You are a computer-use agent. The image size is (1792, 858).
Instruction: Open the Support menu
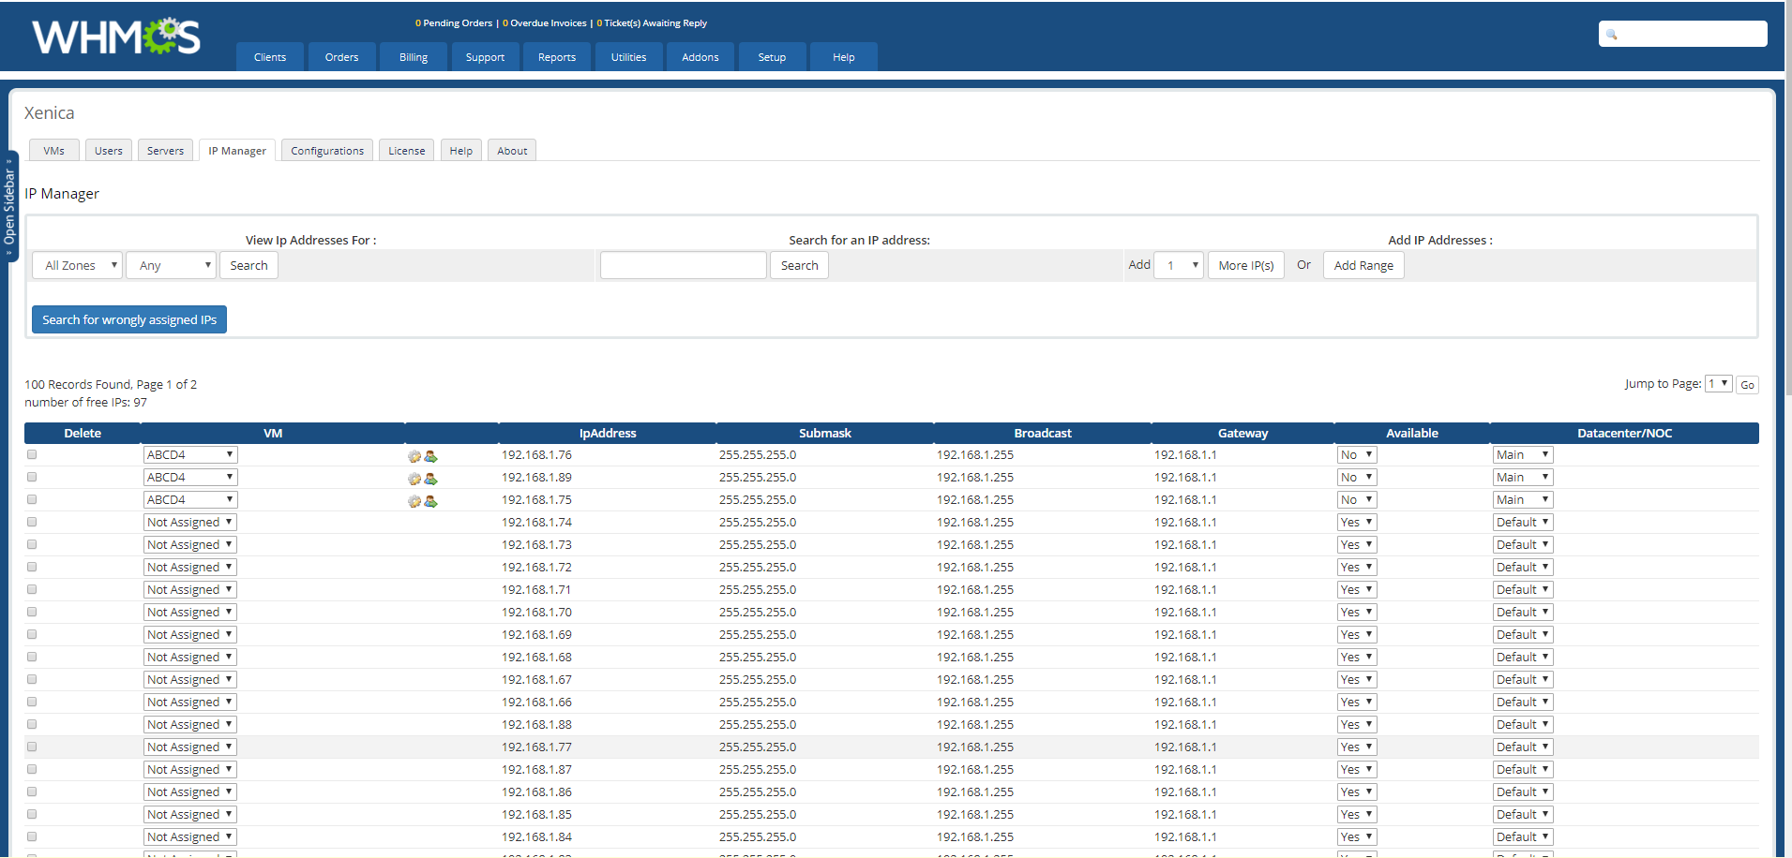pyautogui.click(x=485, y=57)
